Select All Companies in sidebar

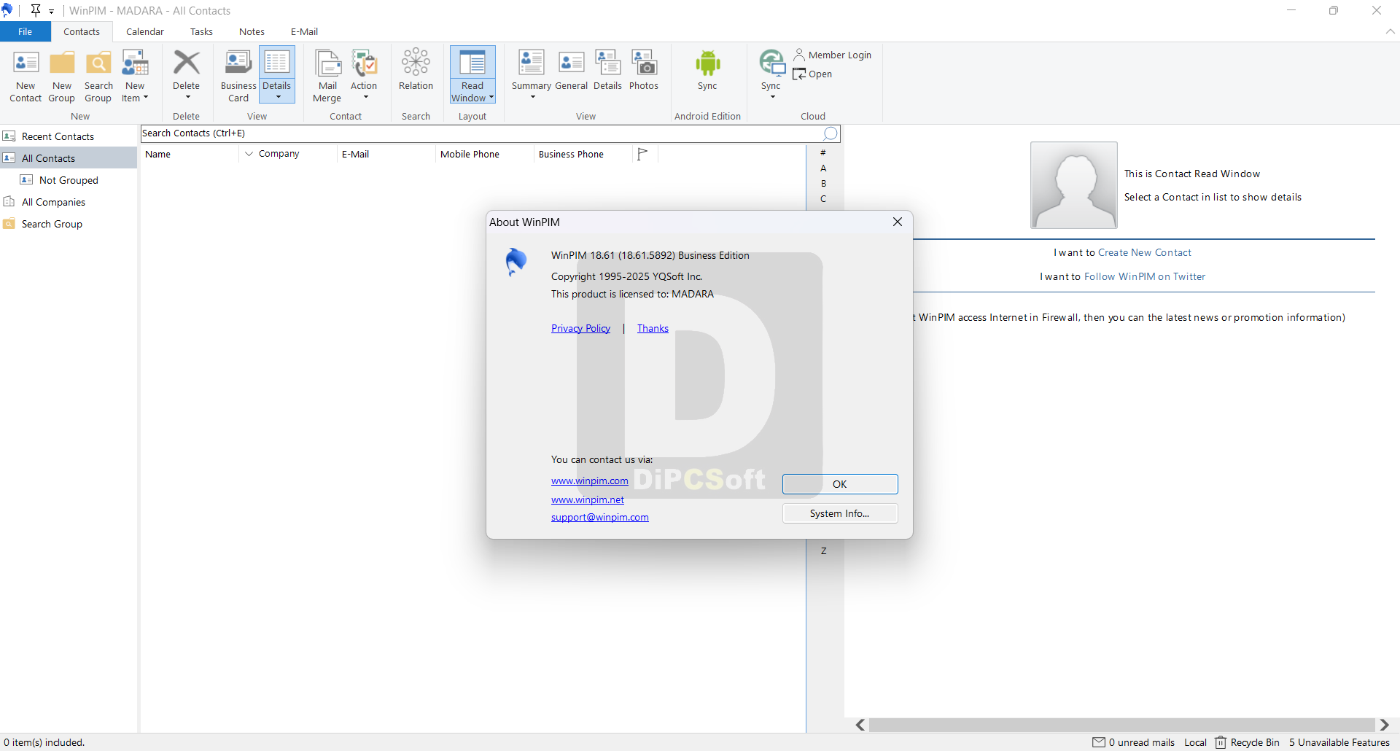(x=69, y=202)
